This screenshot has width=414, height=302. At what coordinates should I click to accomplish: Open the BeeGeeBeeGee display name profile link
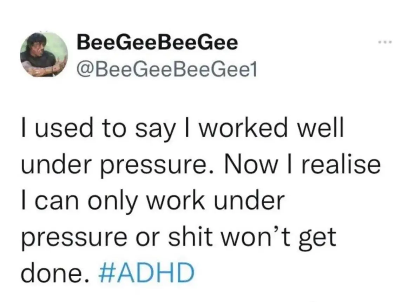pos(157,42)
